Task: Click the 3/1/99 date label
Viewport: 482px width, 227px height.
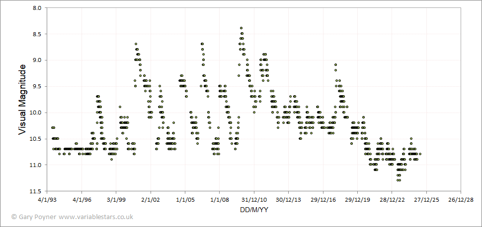Action: (x=116, y=200)
